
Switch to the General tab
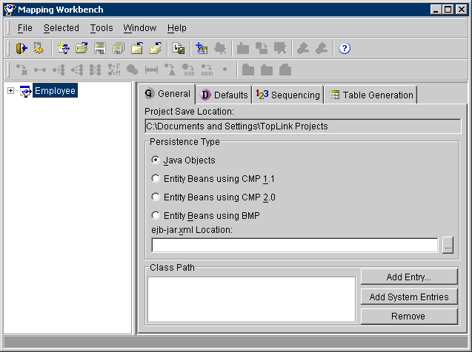167,94
